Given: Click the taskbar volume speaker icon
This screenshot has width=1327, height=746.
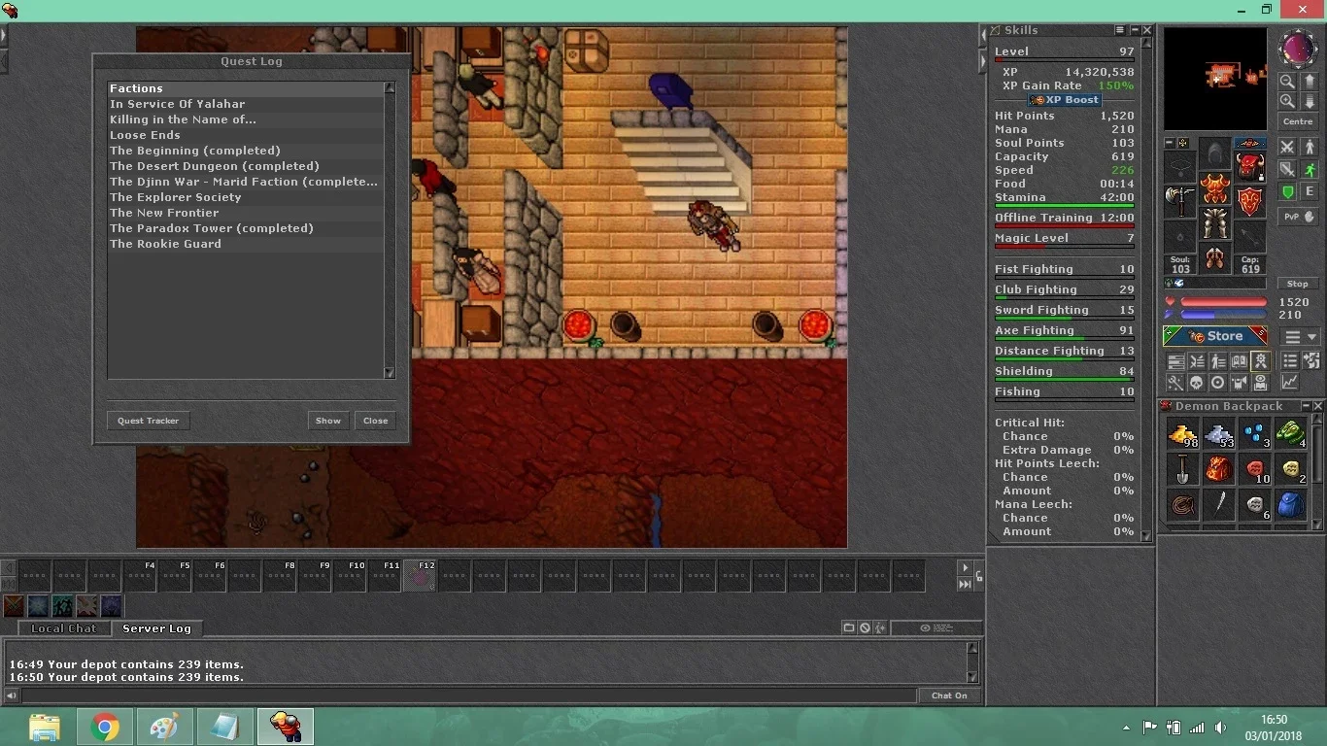Looking at the screenshot, I should 1220,727.
